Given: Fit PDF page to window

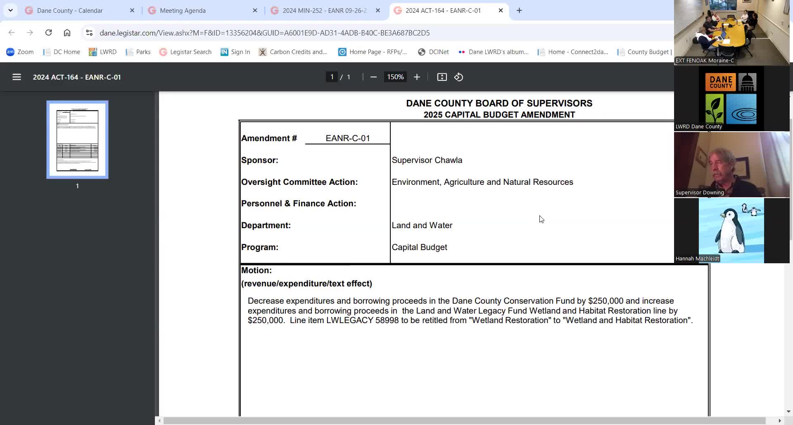Looking at the screenshot, I should click(442, 77).
